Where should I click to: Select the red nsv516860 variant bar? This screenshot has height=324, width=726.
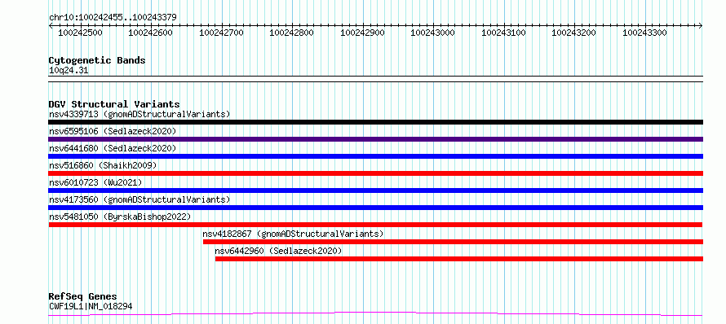(x=375, y=173)
